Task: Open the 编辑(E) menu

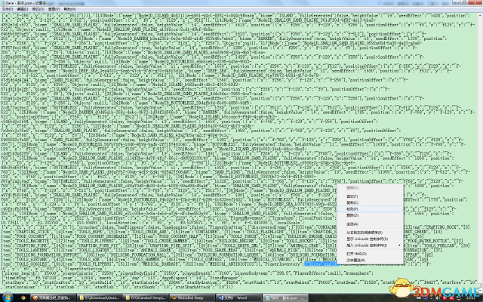Action: [23, 9]
